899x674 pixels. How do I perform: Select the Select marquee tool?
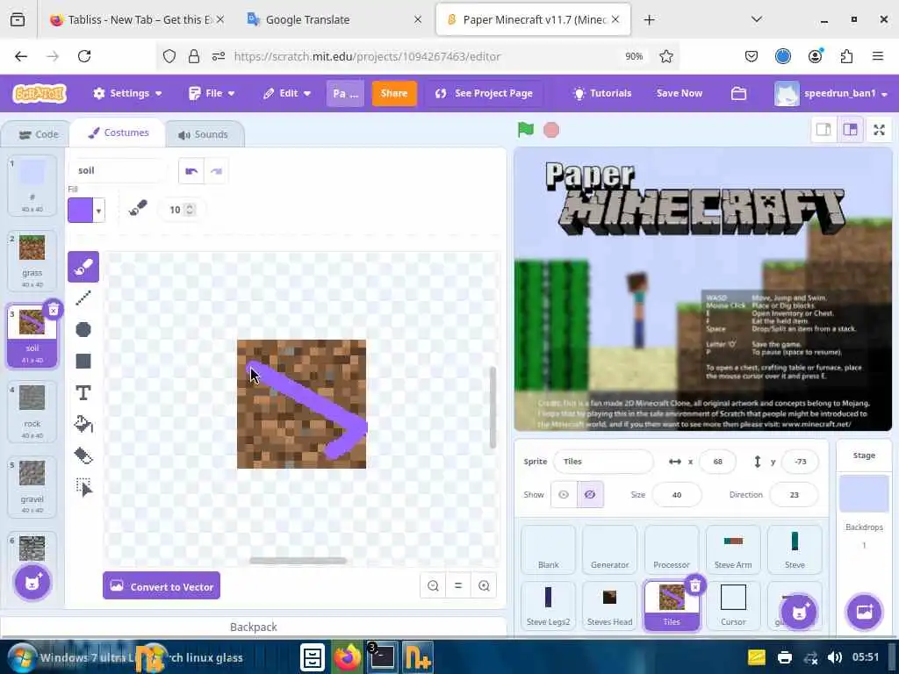tap(83, 487)
